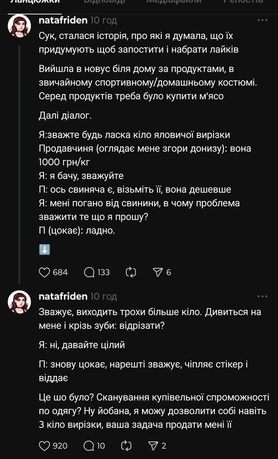Open the three-dot menu of first post

point(262,20)
